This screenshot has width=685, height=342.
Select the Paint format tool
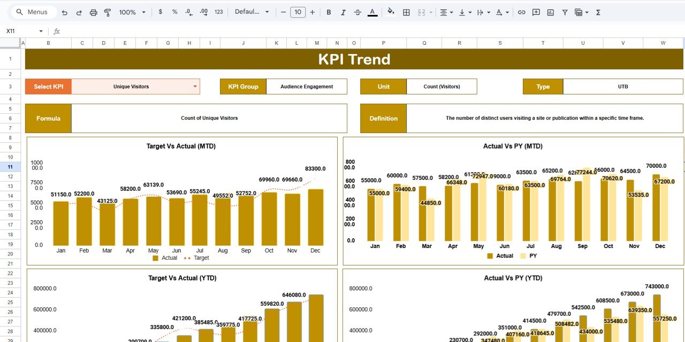pos(108,12)
